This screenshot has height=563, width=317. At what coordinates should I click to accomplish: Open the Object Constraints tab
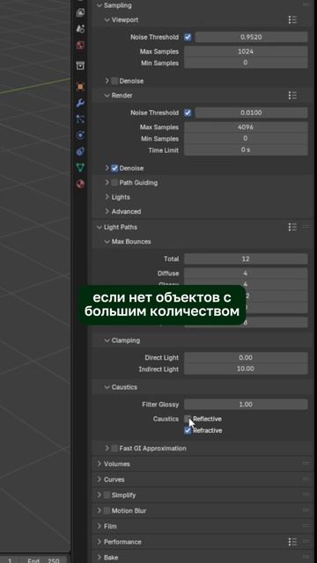[x=80, y=151]
